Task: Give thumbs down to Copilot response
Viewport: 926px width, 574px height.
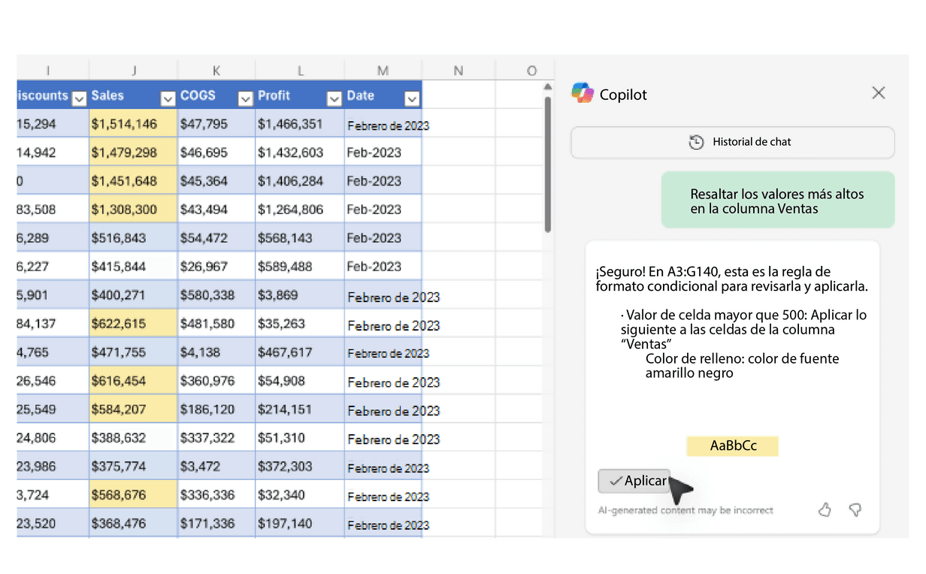Action: (855, 510)
